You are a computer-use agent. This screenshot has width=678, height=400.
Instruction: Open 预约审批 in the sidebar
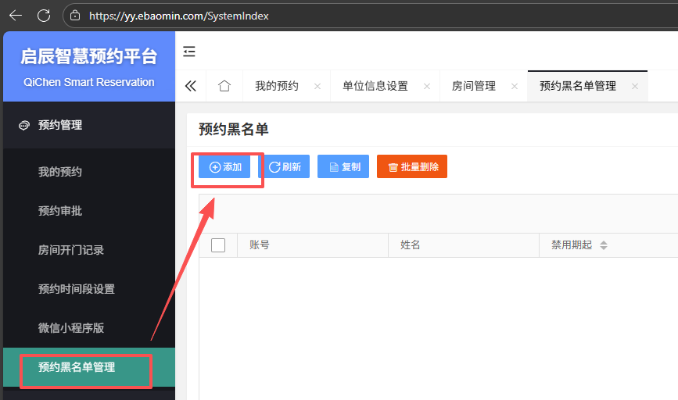[60, 211]
